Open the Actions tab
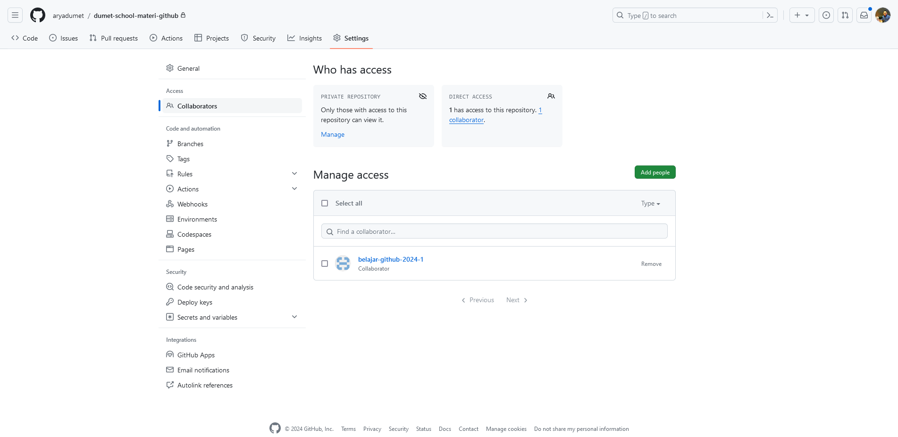This screenshot has width=898, height=437. click(166, 38)
